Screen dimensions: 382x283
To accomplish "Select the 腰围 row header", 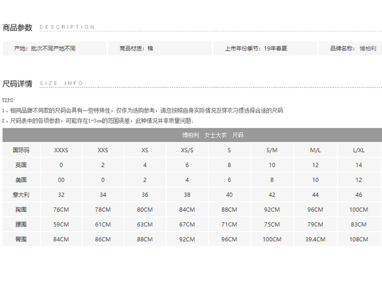I will [x=21, y=224].
